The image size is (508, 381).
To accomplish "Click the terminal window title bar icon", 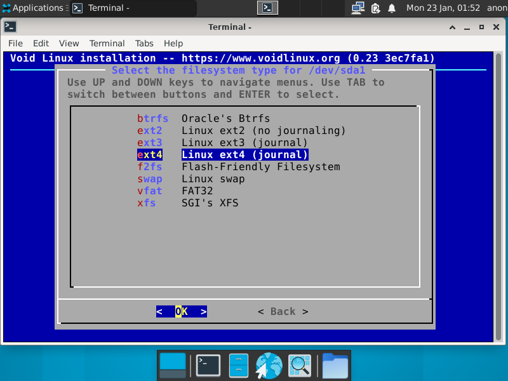I will click(10, 27).
